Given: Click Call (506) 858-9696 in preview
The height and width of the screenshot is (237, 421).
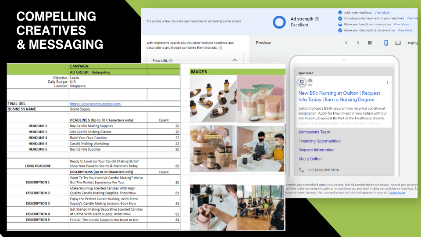Looking at the screenshot, I should click(x=323, y=170).
